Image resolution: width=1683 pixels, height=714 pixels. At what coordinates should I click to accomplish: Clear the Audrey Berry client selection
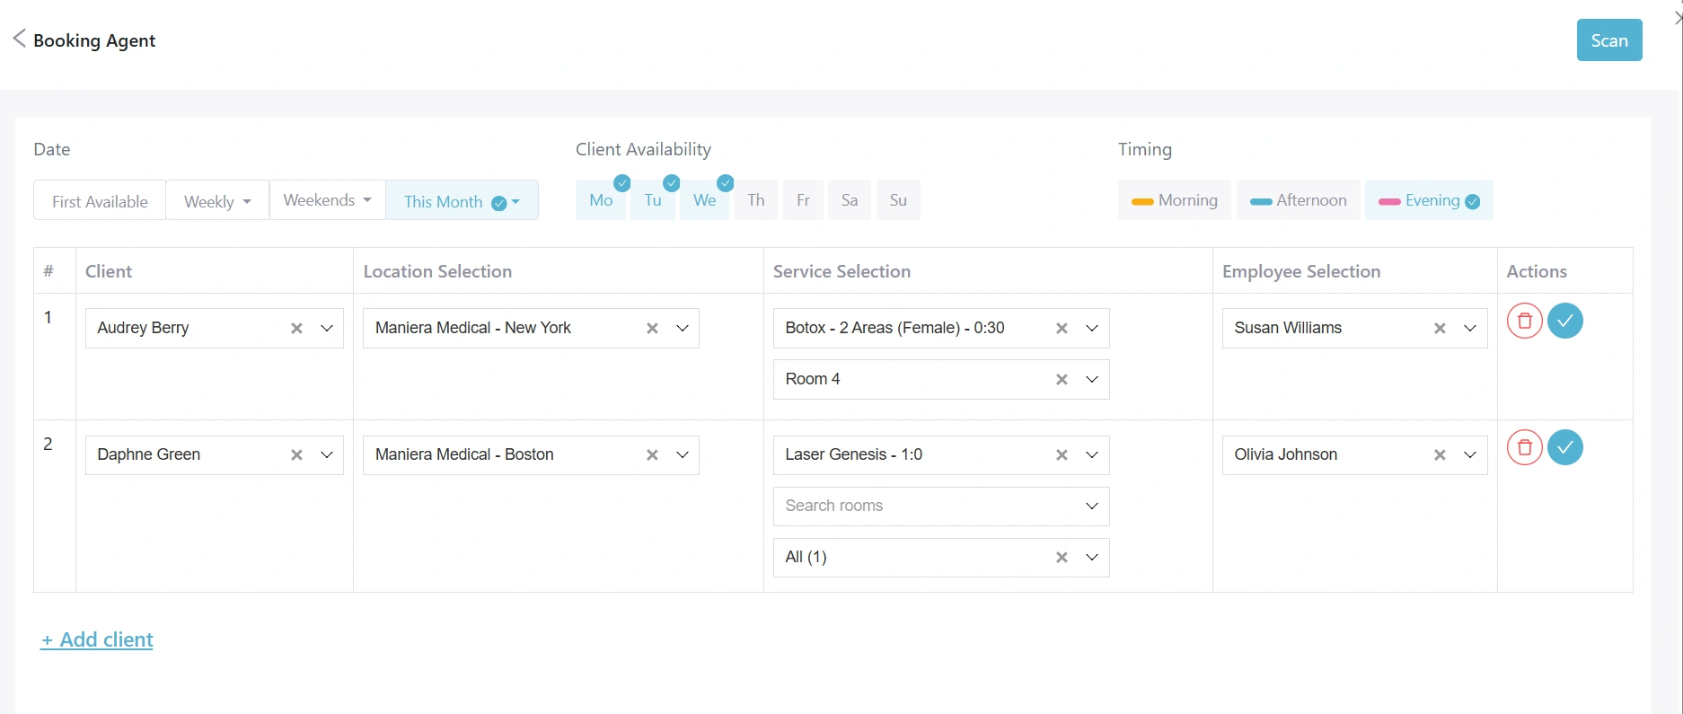296,329
